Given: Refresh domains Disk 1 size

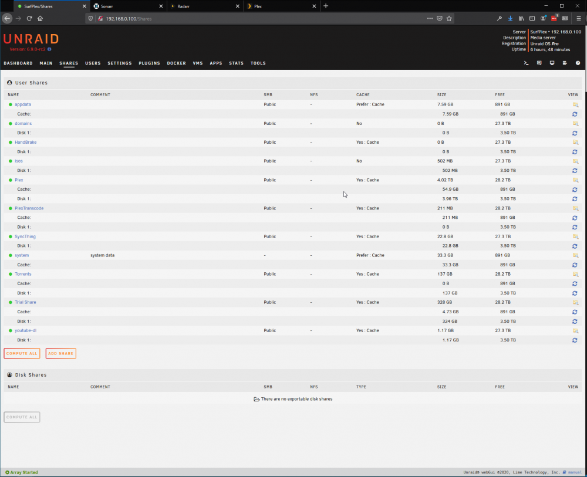Looking at the screenshot, I should pos(575,133).
